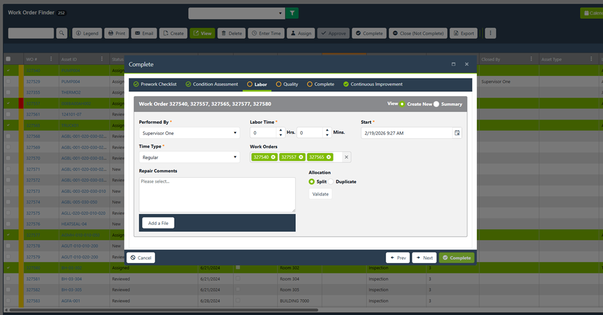Open work order 327582 link

coord(33,290)
